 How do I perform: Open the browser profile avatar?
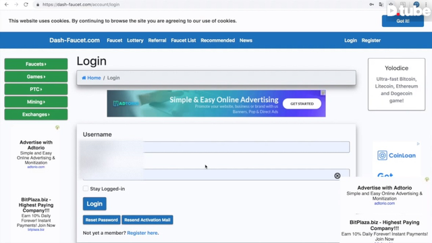point(416,5)
